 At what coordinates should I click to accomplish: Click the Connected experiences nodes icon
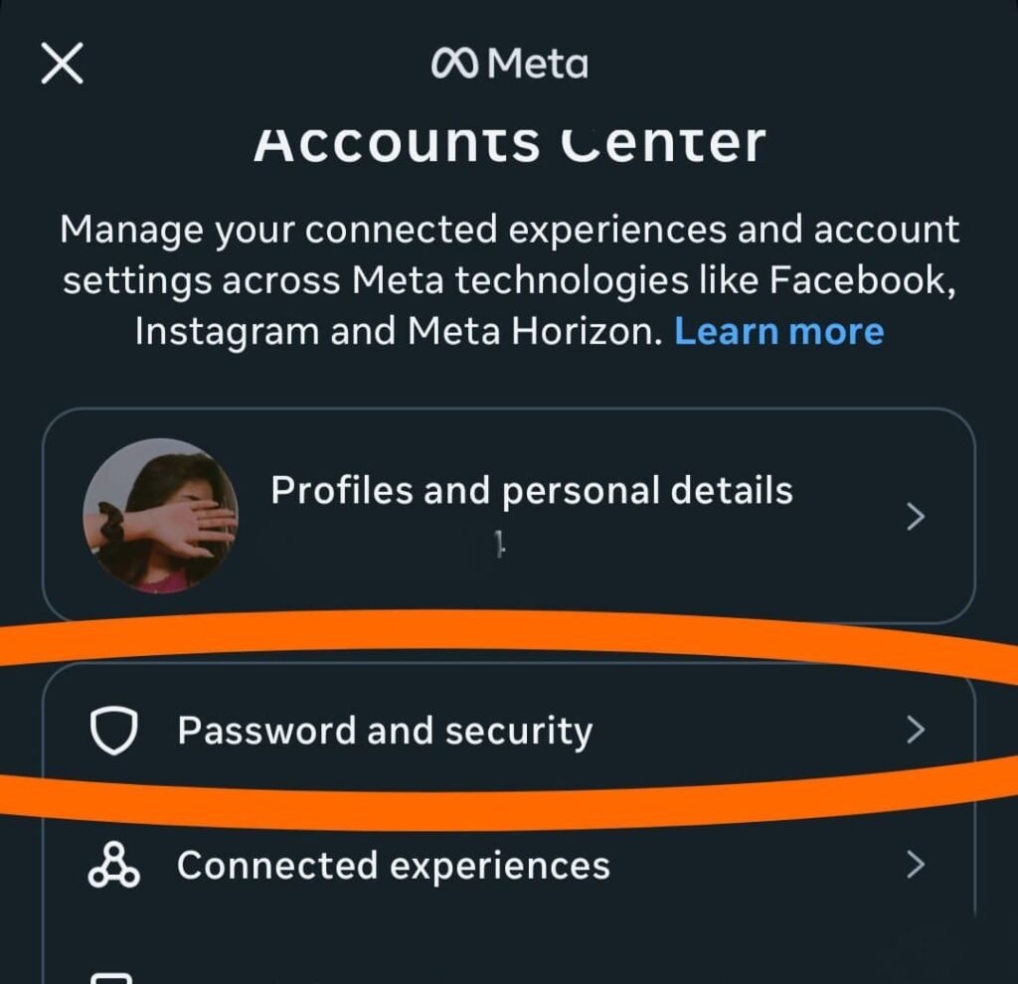[x=113, y=865]
